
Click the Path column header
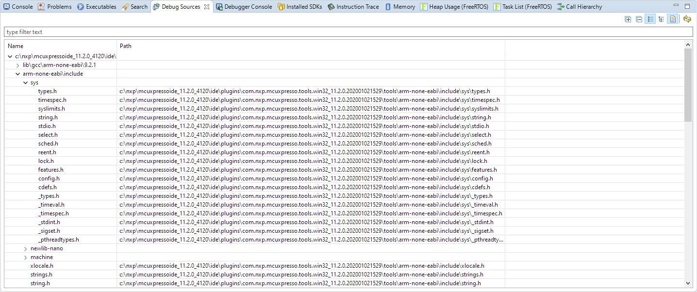(x=126, y=46)
